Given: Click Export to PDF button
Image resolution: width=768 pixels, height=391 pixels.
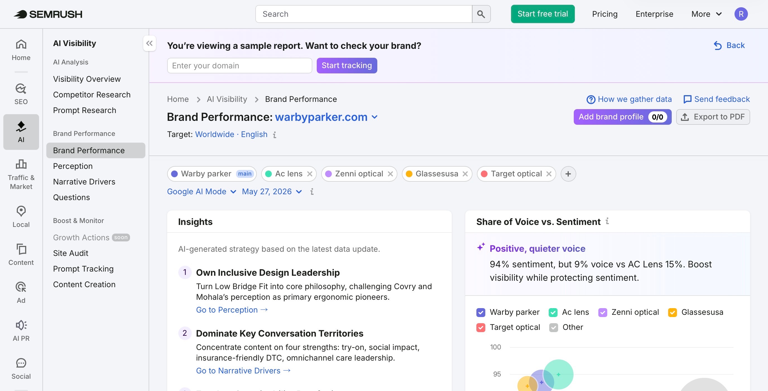Looking at the screenshot, I should (x=713, y=117).
